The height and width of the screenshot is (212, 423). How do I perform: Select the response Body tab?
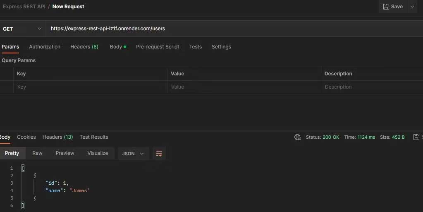pyautogui.click(x=5, y=137)
